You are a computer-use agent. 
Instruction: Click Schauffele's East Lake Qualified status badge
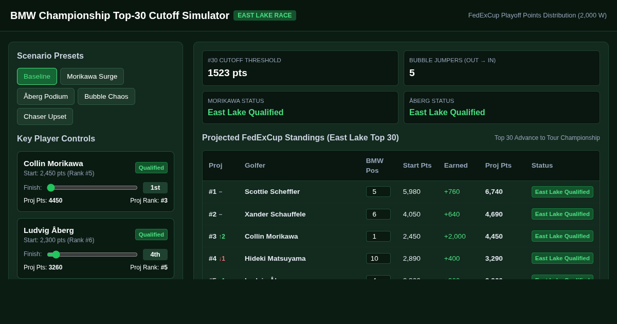(562, 214)
